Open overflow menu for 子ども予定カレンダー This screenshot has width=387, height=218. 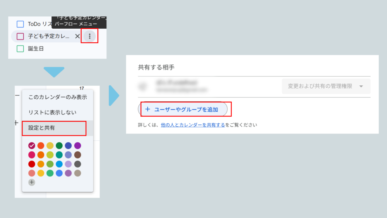90,36
